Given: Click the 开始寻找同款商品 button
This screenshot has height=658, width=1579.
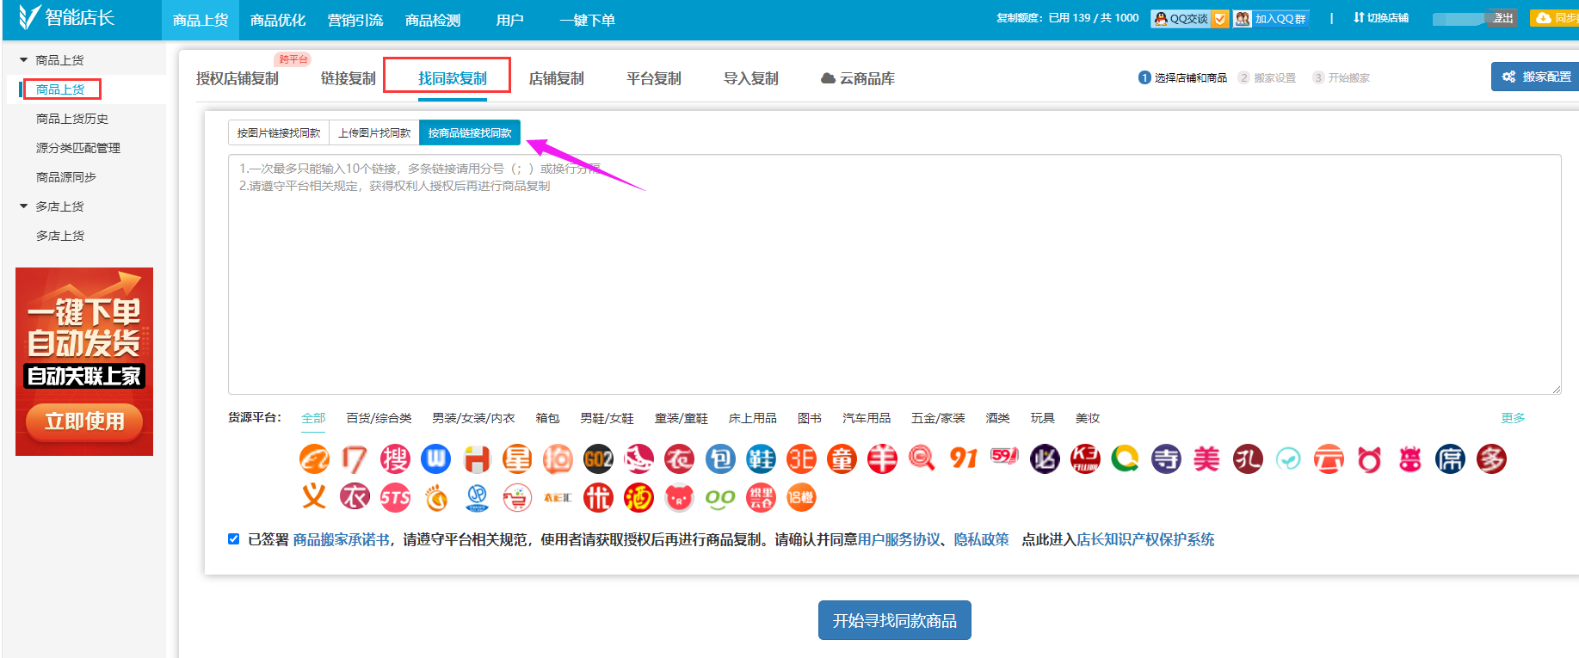Looking at the screenshot, I should point(894,620).
